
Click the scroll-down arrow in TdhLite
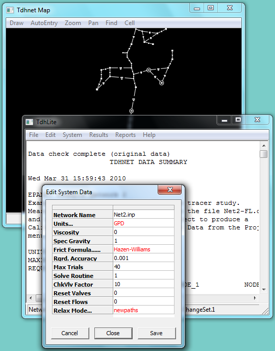264,290
